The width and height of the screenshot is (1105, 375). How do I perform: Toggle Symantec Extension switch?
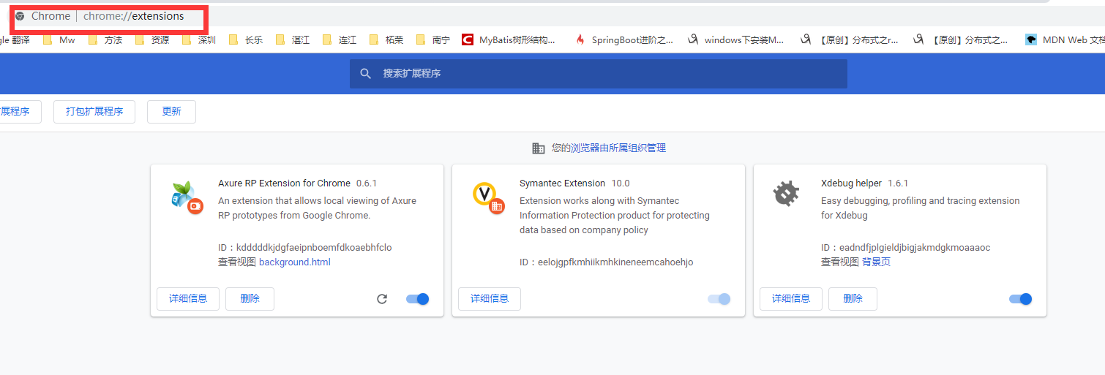coord(719,299)
